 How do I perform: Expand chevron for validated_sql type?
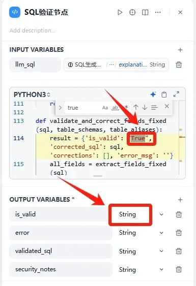pos(161,251)
